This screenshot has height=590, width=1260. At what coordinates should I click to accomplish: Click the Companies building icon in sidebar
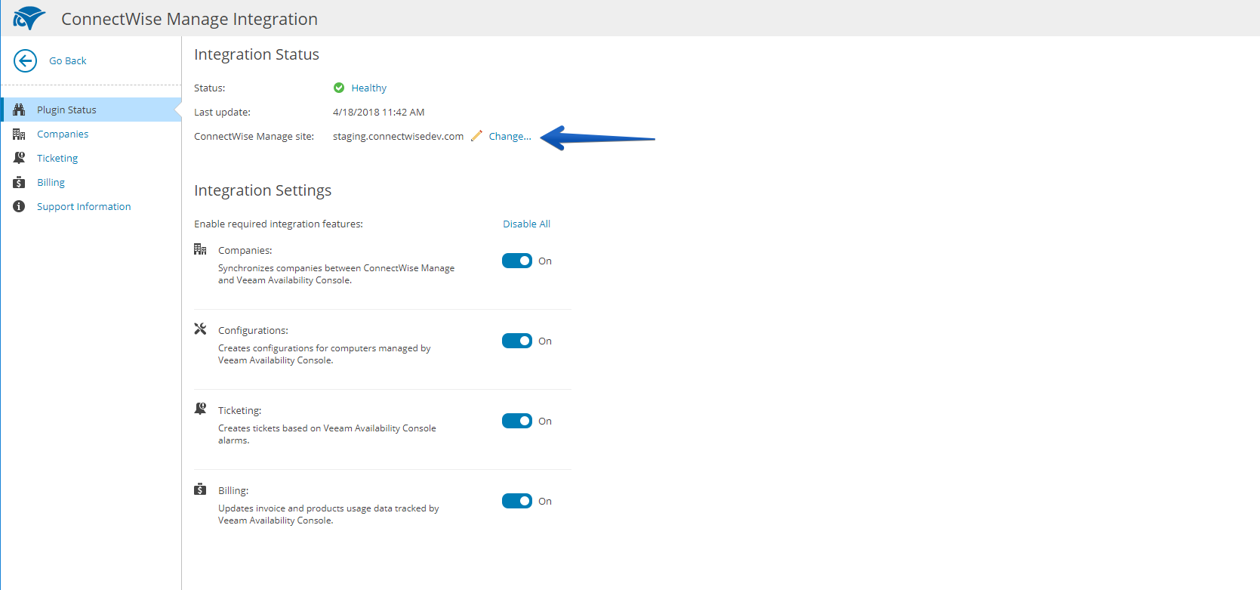[19, 134]
